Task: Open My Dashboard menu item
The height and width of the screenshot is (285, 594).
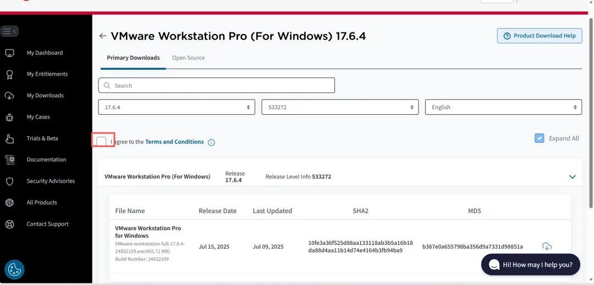Action: [x=45, y=53]
